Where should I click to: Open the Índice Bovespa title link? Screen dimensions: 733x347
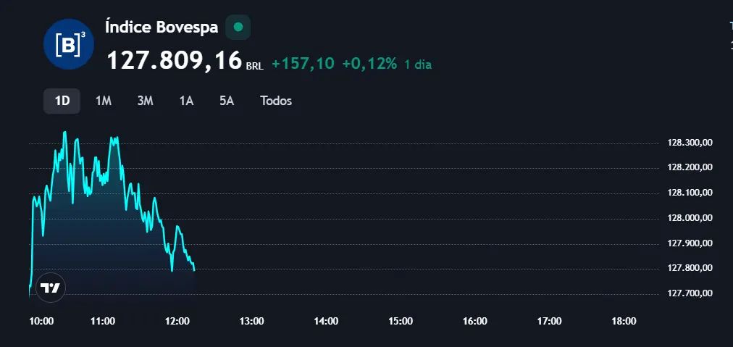pos(162,27)
